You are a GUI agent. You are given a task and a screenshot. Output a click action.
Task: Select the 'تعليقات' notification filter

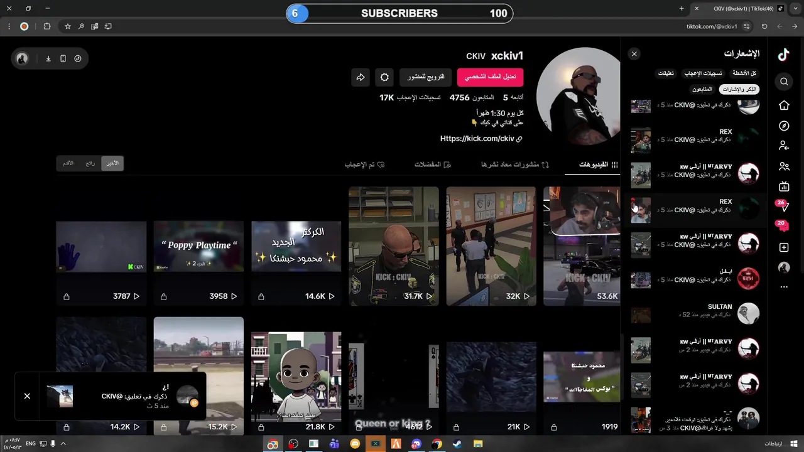tap(666, 73)
